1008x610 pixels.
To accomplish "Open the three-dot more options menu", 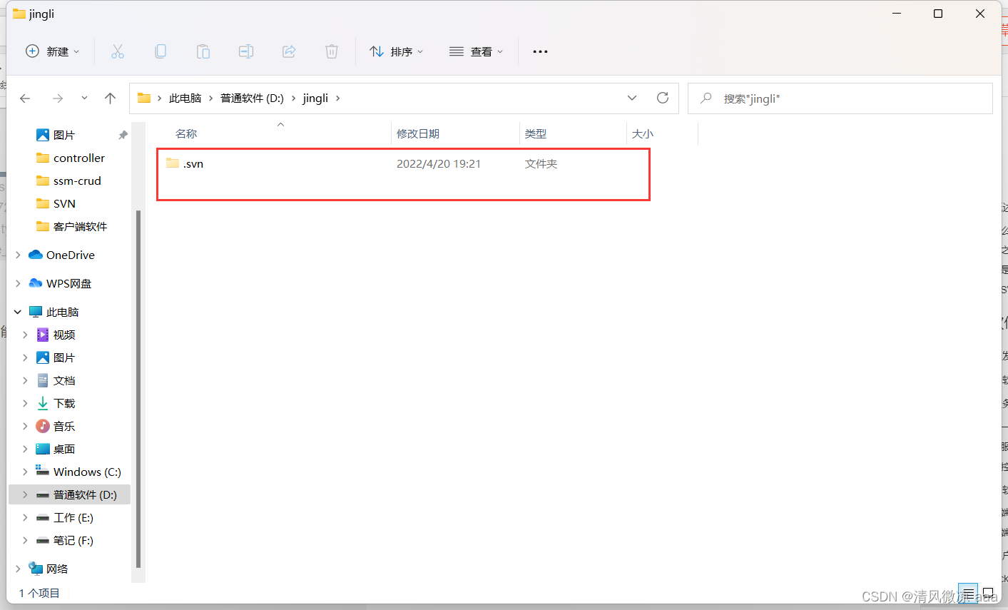I will tap(540, 51).
